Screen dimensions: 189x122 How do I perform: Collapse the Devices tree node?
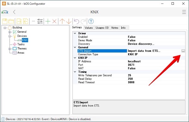(x=10, y=36)
